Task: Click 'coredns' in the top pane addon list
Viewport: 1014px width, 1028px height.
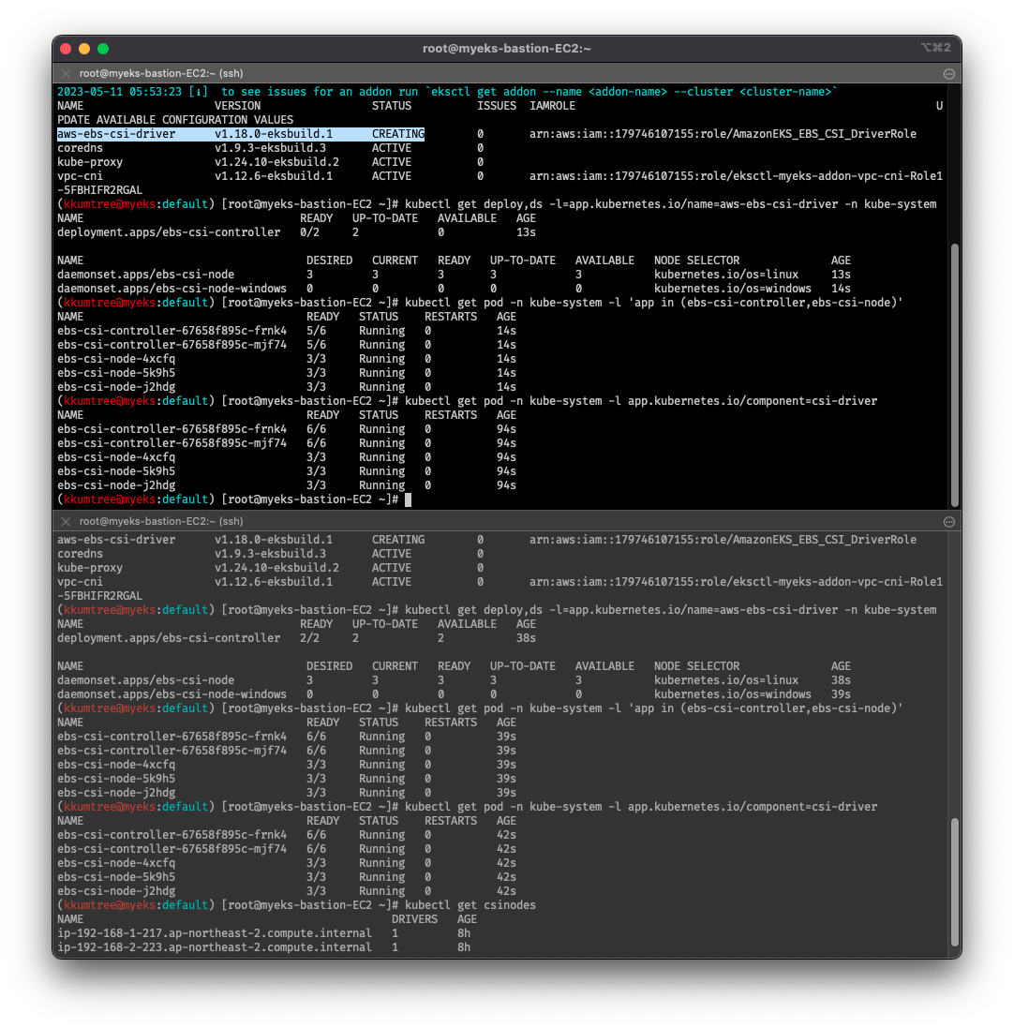Action: (x=80, y=148)
